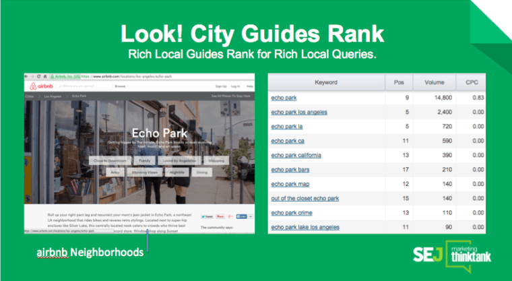Click the Facebook Like button
This screenshot has height=281, width=512.
point(242,216)
